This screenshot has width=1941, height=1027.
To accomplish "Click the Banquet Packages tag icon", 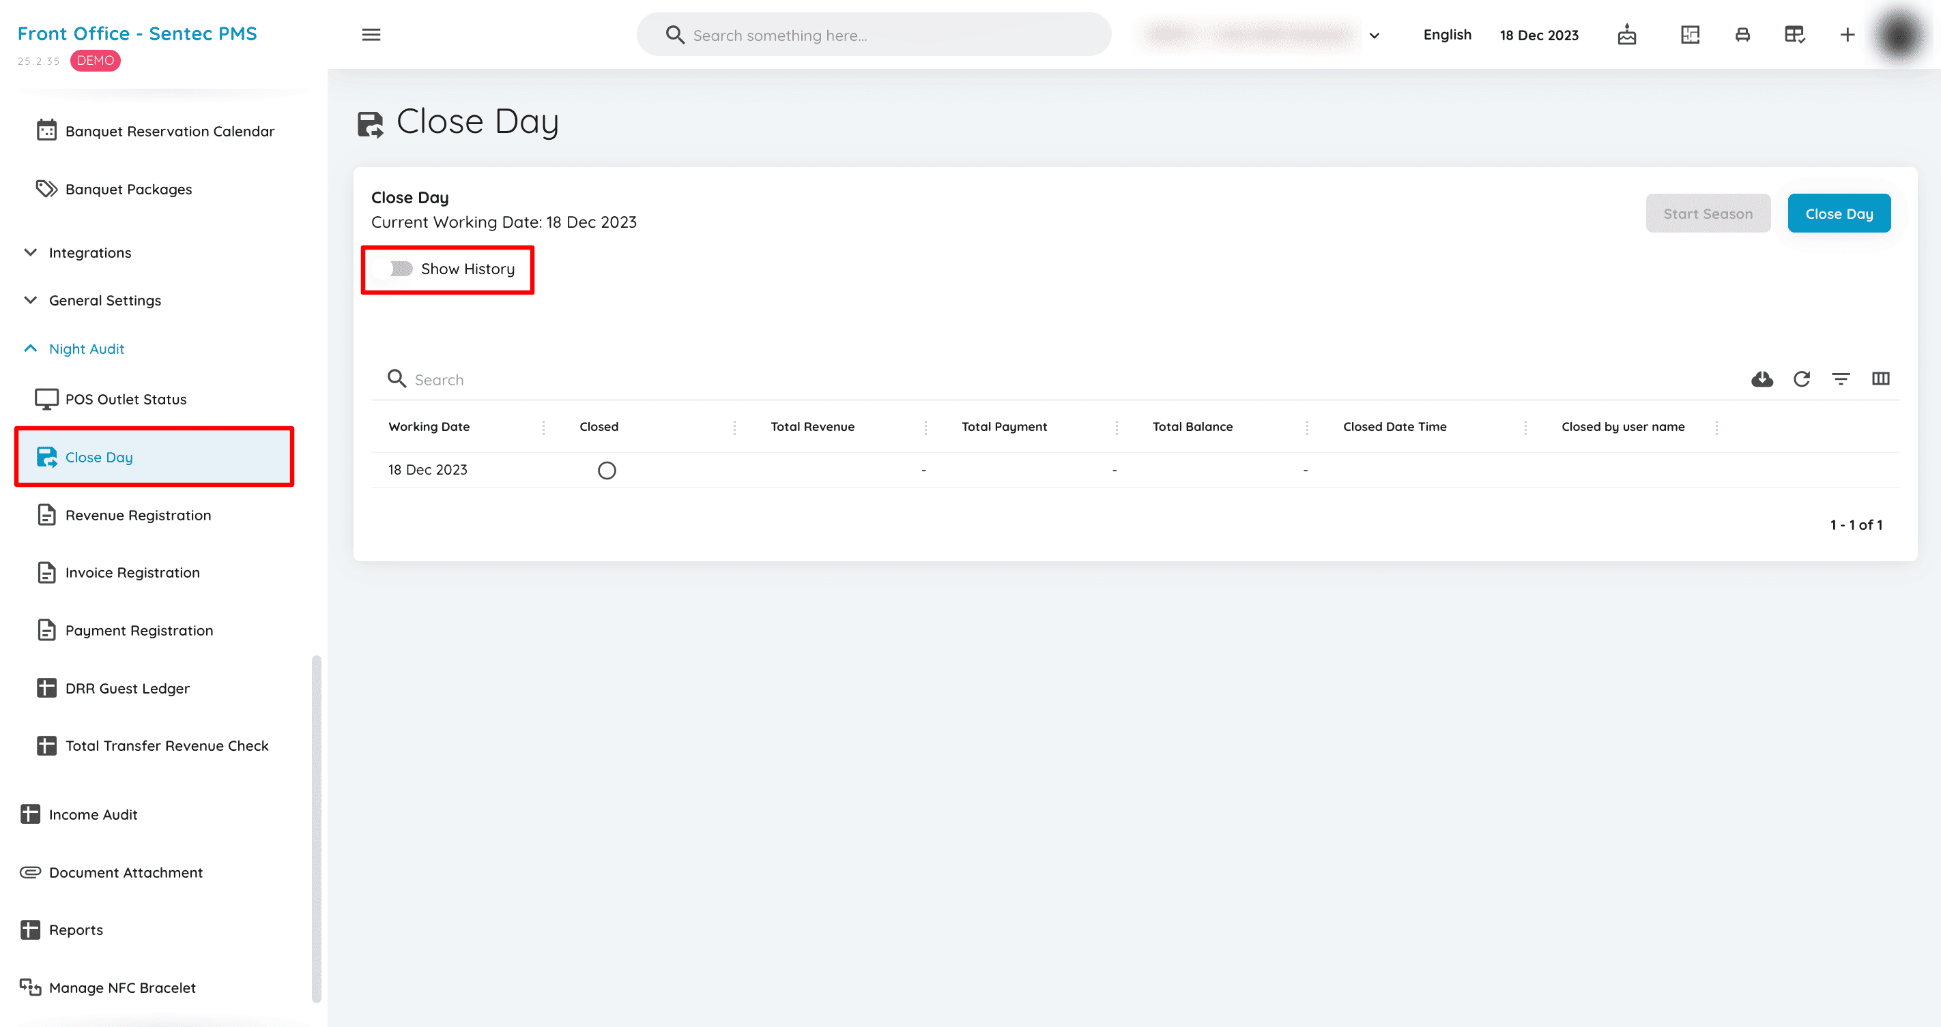I will [46, 188].
